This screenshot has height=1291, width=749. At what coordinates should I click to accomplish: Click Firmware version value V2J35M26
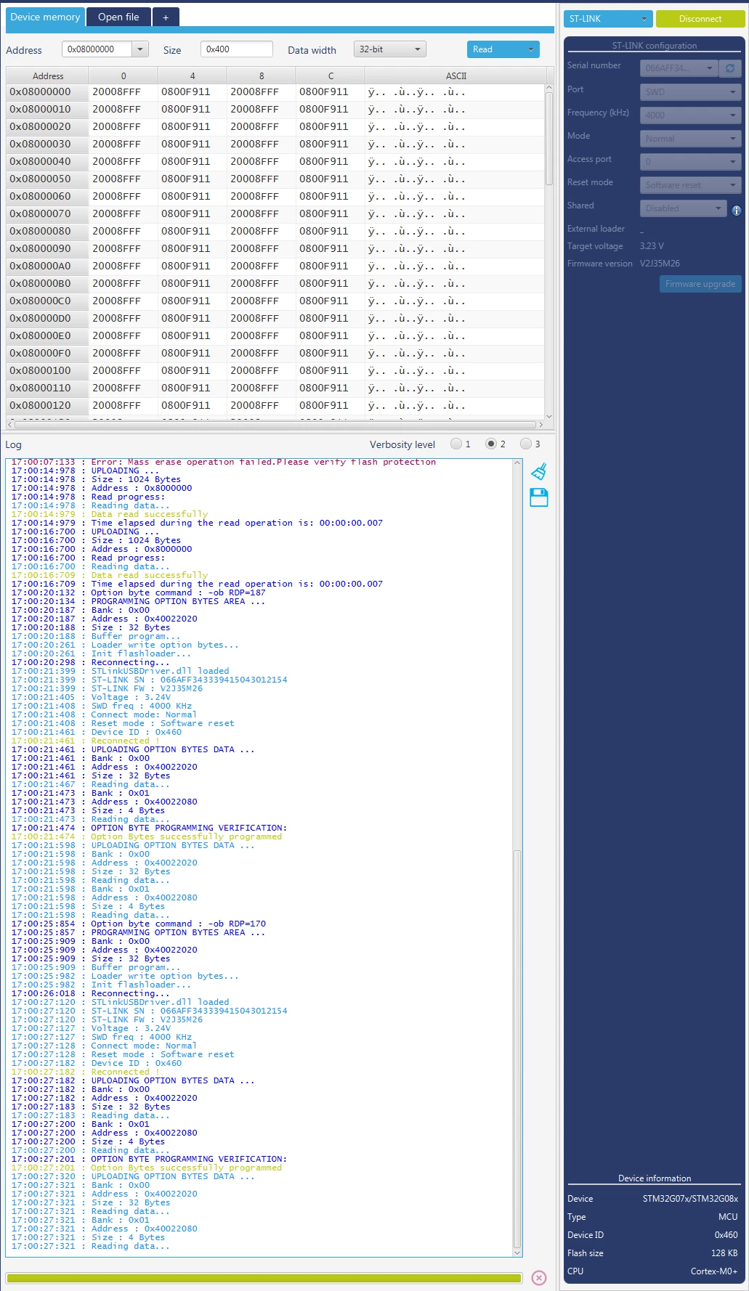(660, 264)
